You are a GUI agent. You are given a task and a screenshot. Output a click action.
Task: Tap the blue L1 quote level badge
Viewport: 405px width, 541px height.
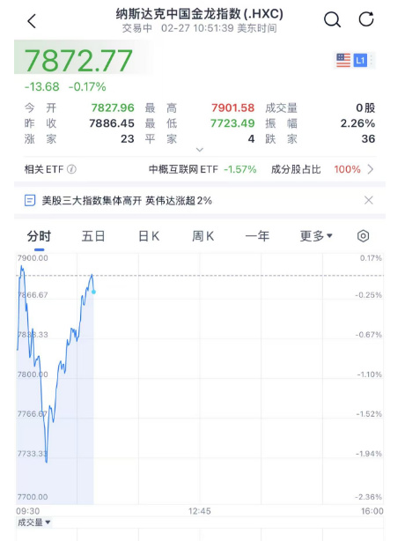coord(360,61)
